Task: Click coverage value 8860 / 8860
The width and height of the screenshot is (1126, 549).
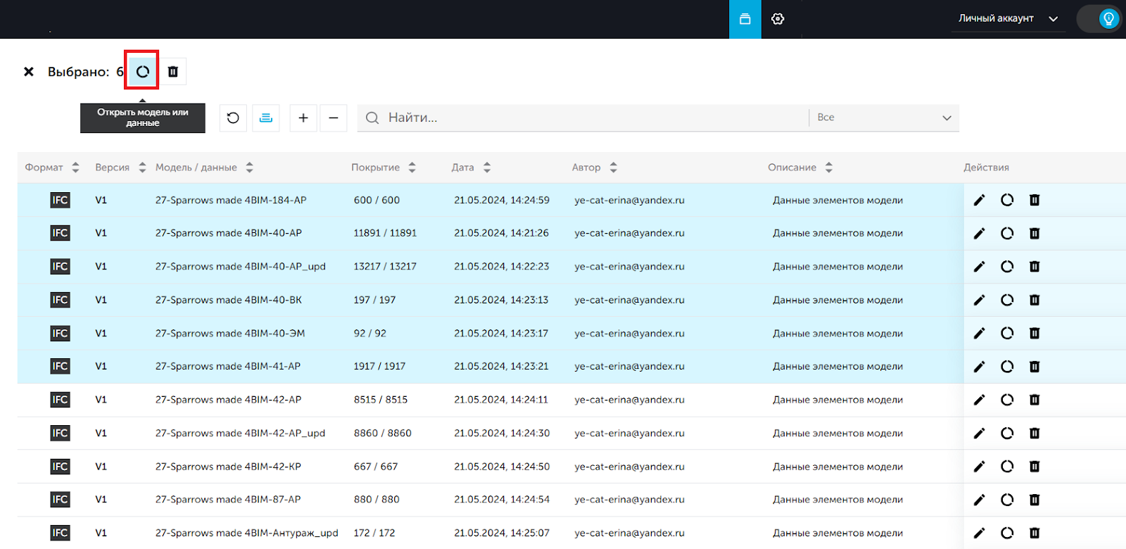Action: pos(383,433)
